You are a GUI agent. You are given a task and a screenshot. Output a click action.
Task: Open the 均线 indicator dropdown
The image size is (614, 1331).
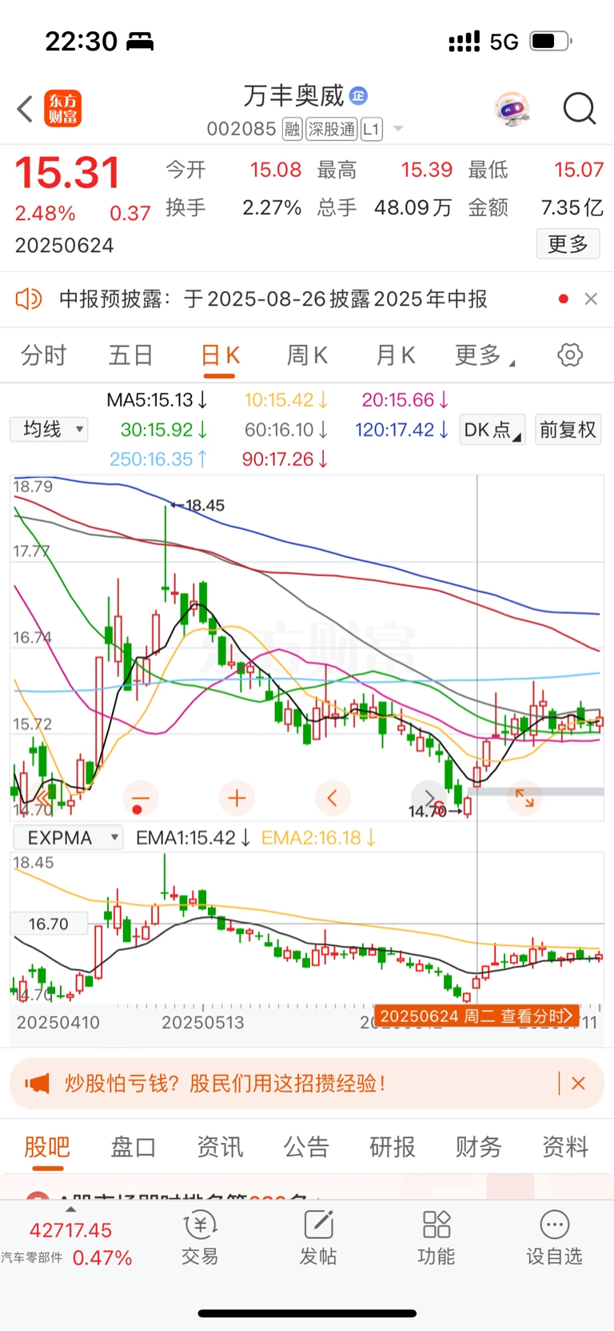click(49, 430)
